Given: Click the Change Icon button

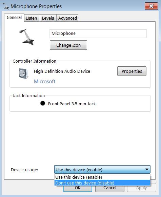Looking at the screenshot, I should pyautogui.click(x=68, y=45).
